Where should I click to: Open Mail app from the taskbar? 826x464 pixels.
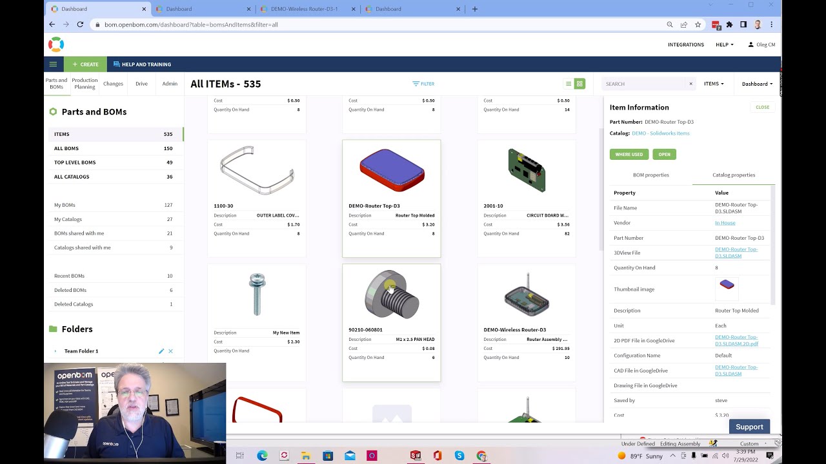click(x=350, y=456)
